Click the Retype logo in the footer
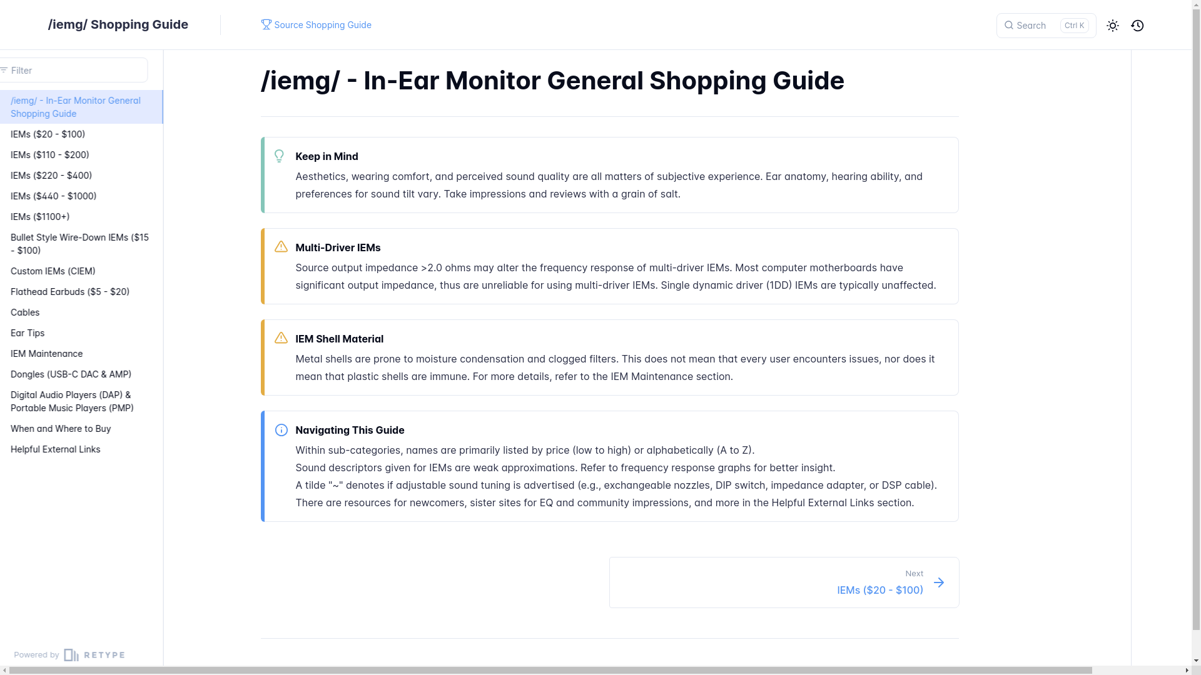The image size is (1201, 675). [94, 655]
